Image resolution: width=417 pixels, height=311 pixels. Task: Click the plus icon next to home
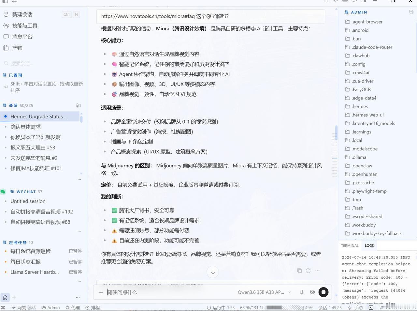point(14,297)
